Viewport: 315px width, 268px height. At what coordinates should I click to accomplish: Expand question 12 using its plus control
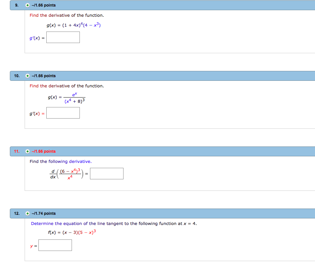coord(27,213)
